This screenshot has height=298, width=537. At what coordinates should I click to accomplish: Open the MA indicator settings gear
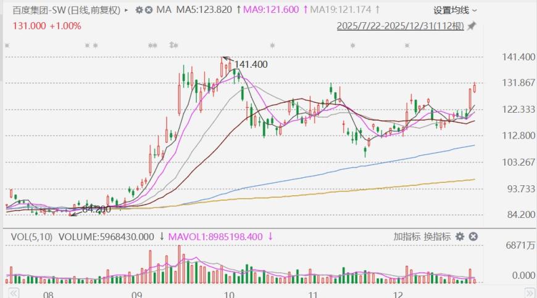[x=139, y=10]
